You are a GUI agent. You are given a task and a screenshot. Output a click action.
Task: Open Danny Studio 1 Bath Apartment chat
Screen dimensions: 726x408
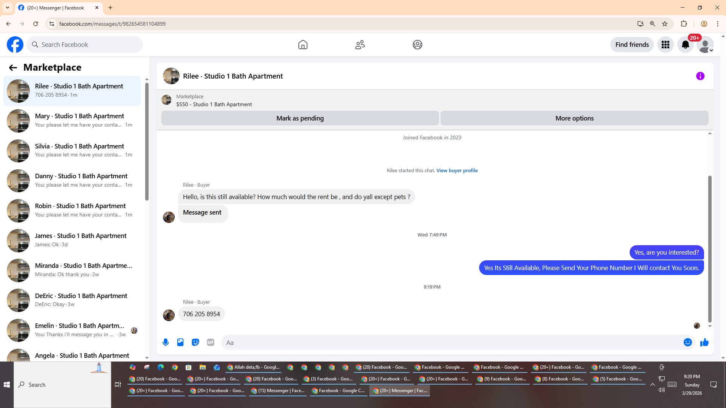[72, 181]
